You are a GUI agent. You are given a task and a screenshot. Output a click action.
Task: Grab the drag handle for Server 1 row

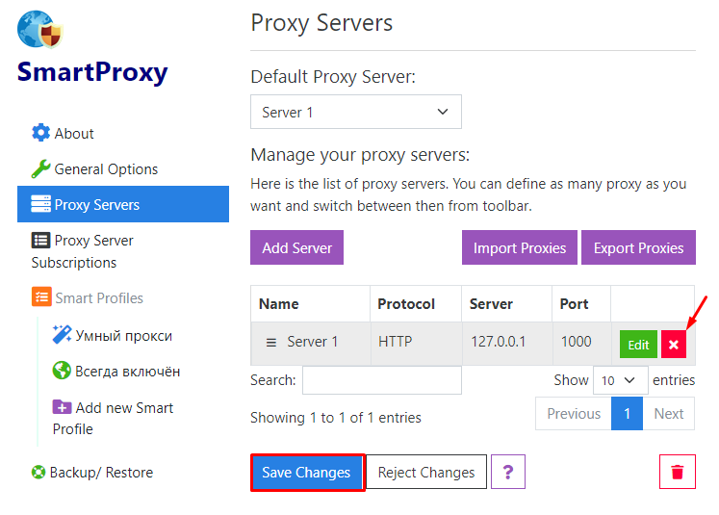pos(271,343)
